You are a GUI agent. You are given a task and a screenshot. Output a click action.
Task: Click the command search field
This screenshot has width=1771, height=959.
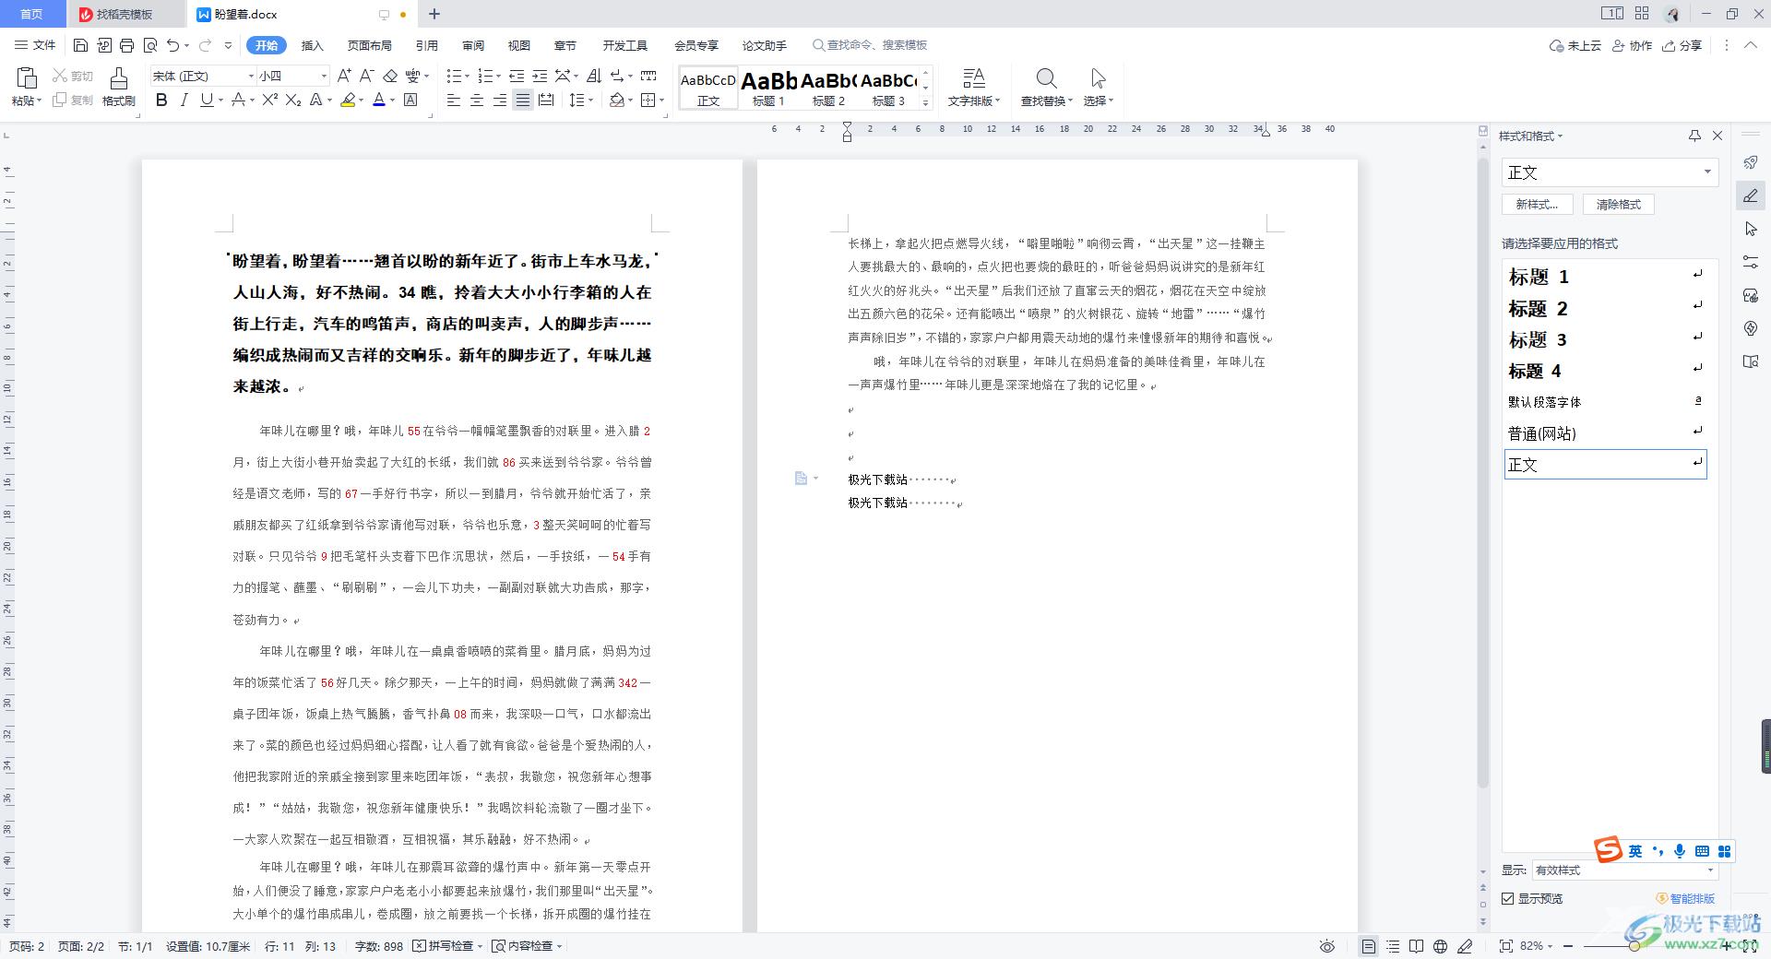(870, 45)
